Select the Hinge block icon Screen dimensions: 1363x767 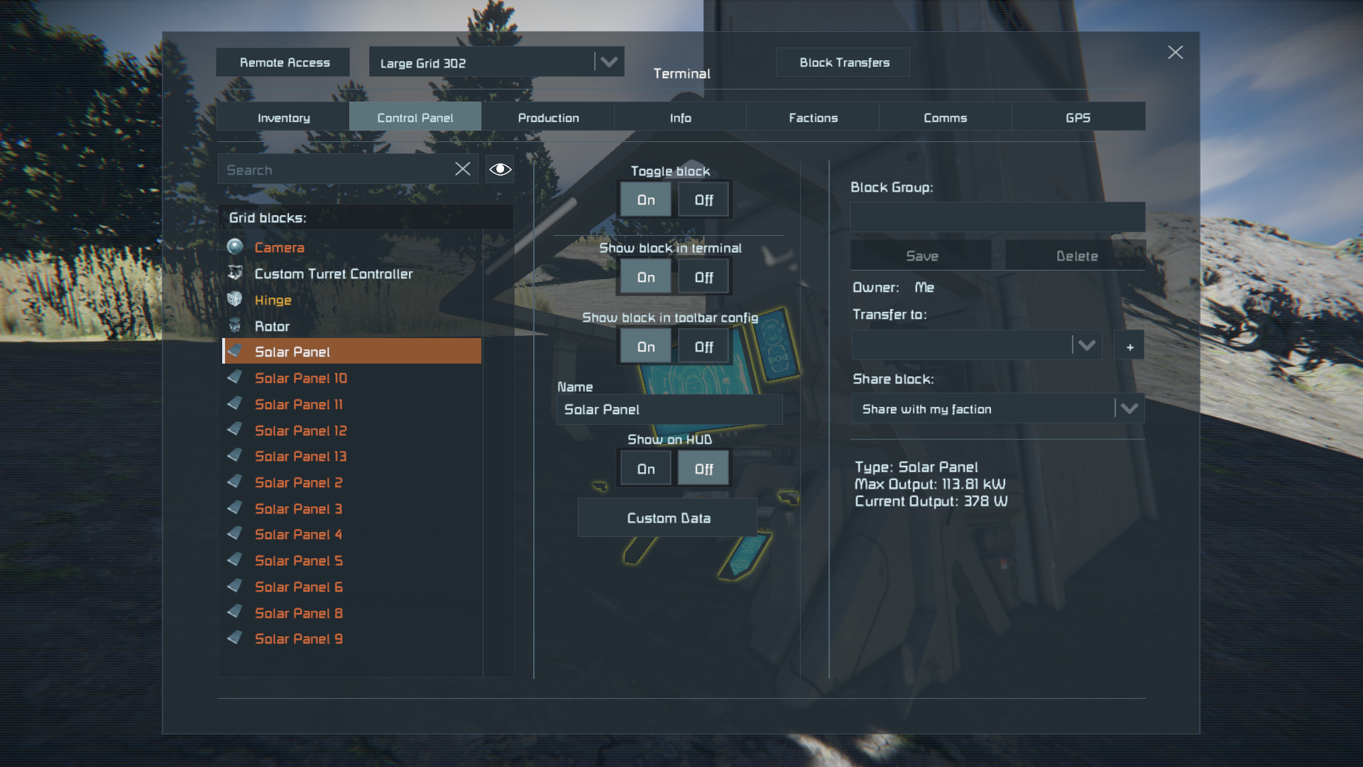(235, 300)
